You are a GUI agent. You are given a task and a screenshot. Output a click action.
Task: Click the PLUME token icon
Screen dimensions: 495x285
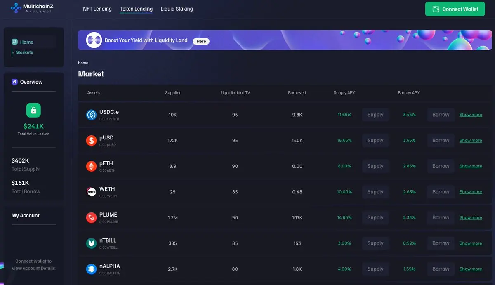click(91, 217)
